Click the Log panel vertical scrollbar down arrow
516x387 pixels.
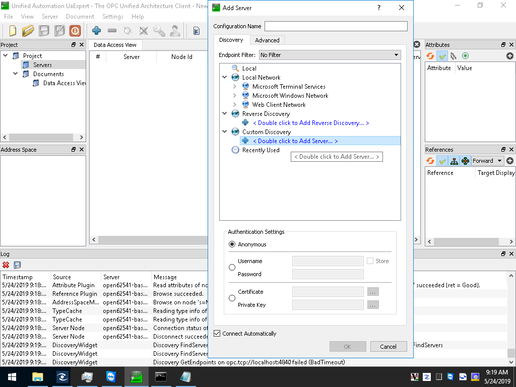pos(511,362)
